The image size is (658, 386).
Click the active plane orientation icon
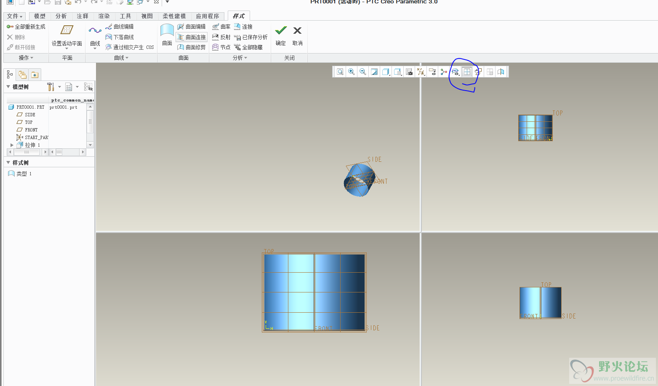click(478, 72)
